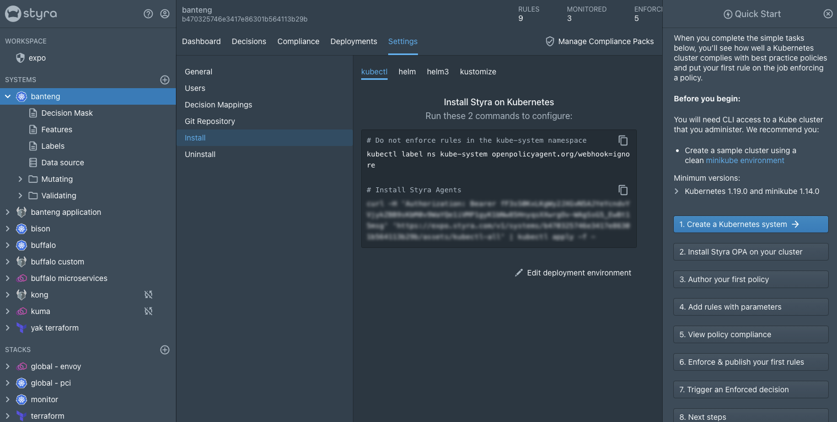Image resolution: width=837 pixels, height=422 pixels.
Task: Open General settings
Action: pyautogui.click(x=265, y=72)
